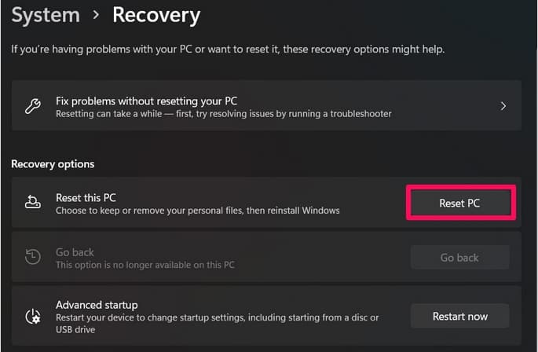Click the breadcrumb arrow between System and Recovery
Image resolution: width=538 pixels, height=352 pixels.
click(96, 15)
